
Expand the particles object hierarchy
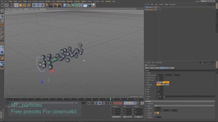145,10
